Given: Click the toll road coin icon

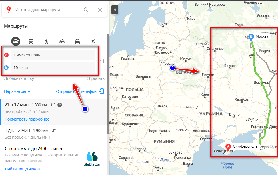Looking at the screenshot, I should point(60,105).
